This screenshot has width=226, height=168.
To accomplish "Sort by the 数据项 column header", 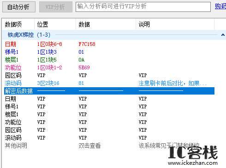I will click(18, 24).
